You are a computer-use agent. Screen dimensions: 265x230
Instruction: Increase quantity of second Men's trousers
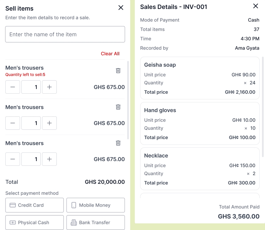[49, 123]
